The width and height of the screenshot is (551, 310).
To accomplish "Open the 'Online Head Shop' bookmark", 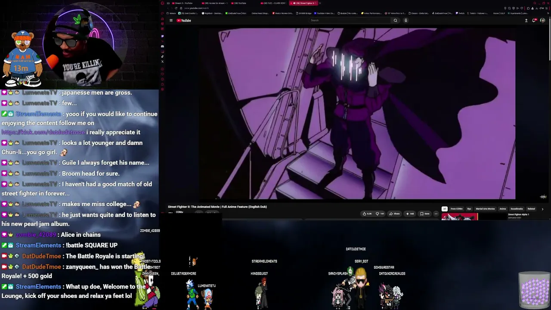I will [x=260, y=13].
